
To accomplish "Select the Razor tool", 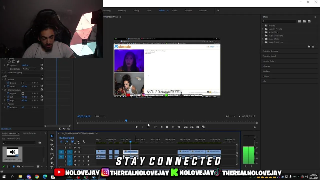I will [52, 149].
